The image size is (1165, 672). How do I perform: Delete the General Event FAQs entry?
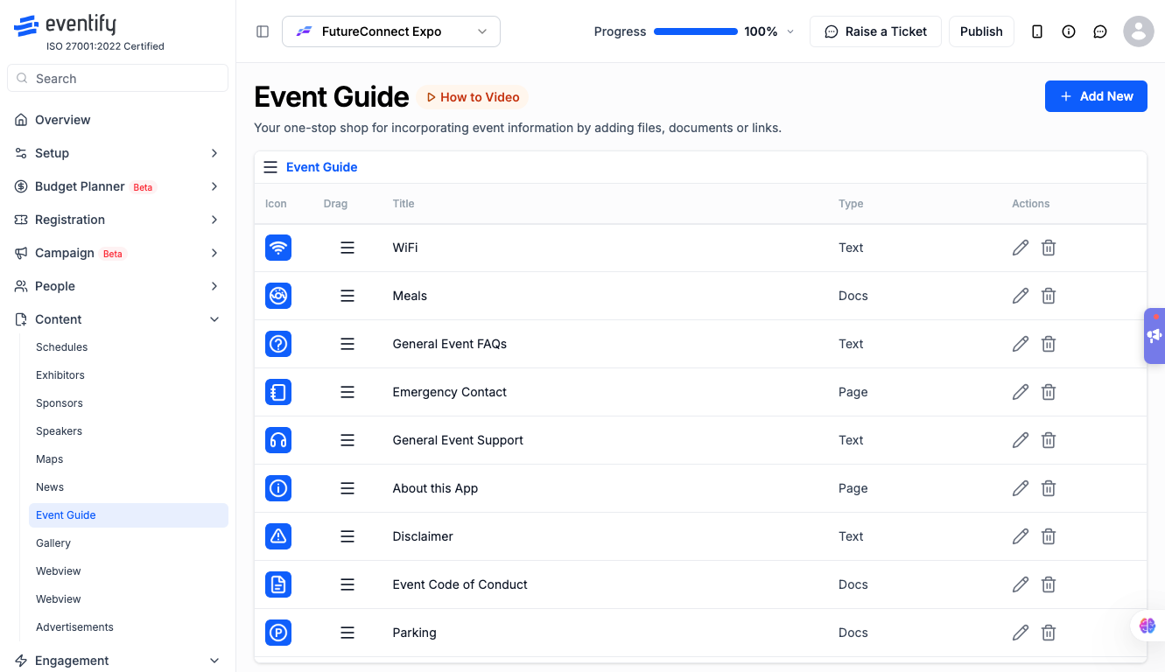point(1049,344)
